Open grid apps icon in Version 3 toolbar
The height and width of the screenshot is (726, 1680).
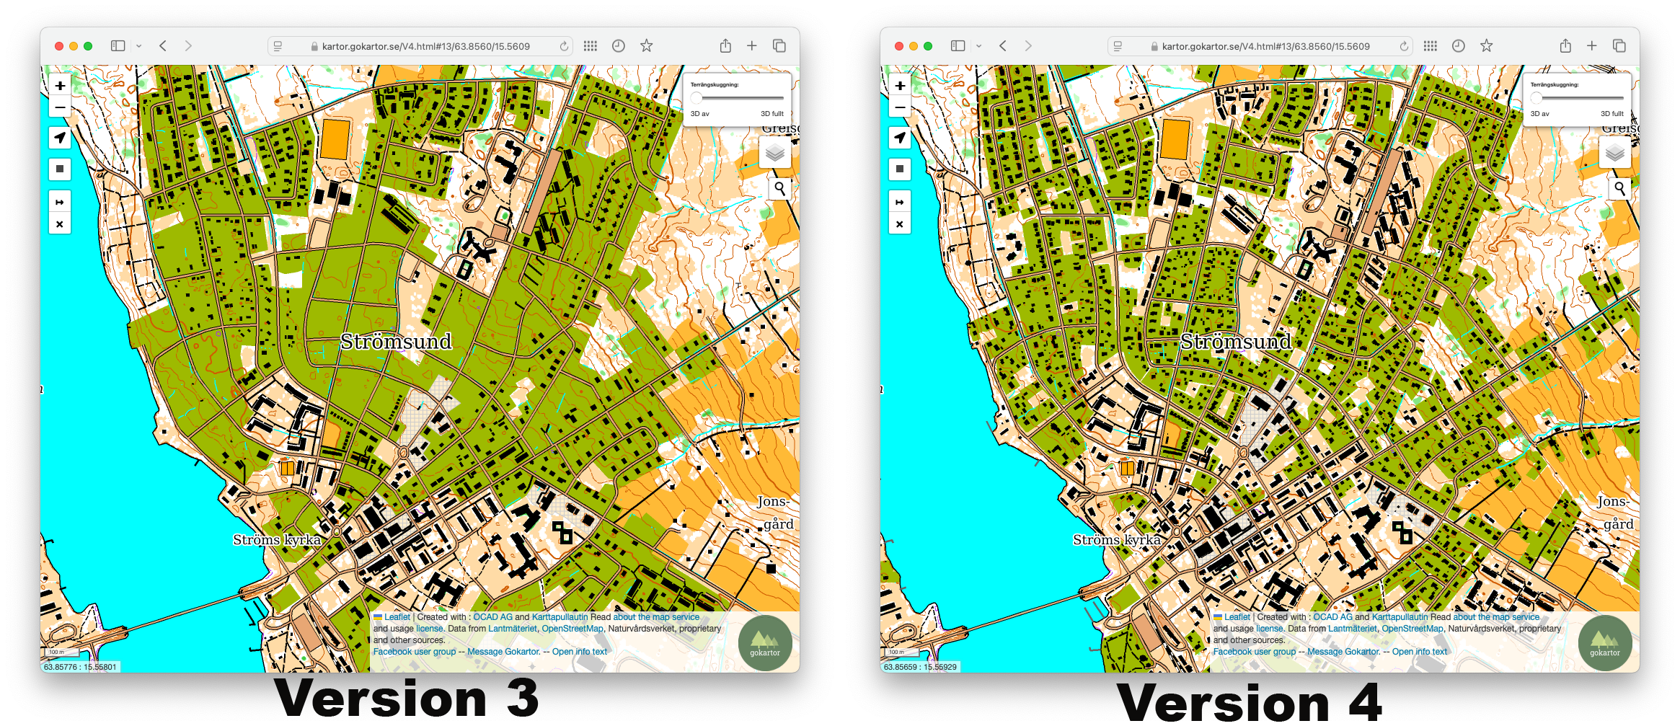point(591,45)
